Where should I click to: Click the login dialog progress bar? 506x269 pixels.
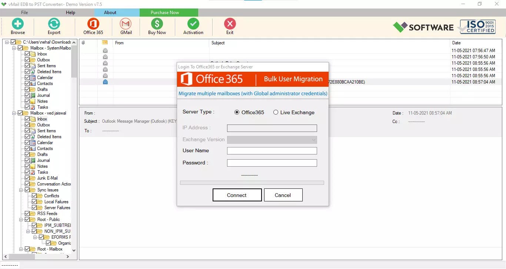(x=252, y=183)
